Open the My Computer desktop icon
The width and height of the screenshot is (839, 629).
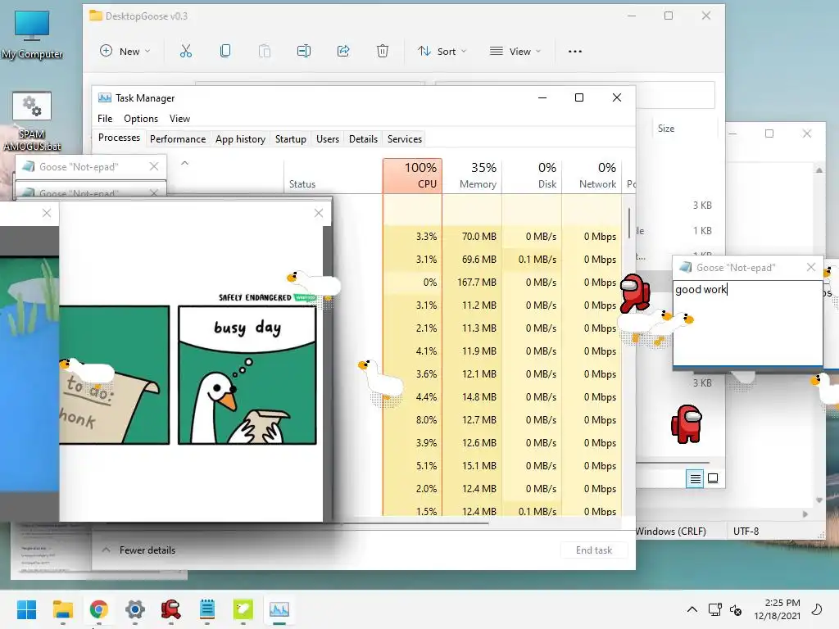point(32,35)
